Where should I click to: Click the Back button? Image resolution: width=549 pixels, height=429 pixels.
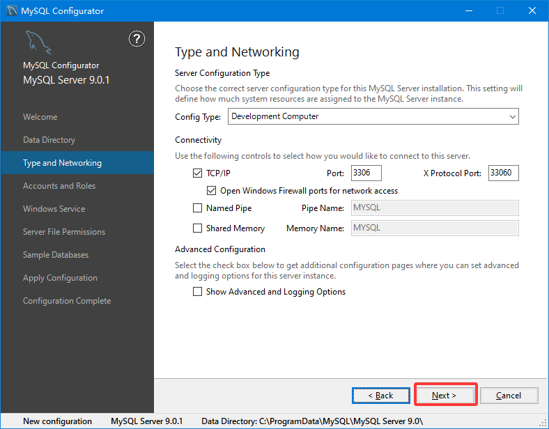(381, 396)
